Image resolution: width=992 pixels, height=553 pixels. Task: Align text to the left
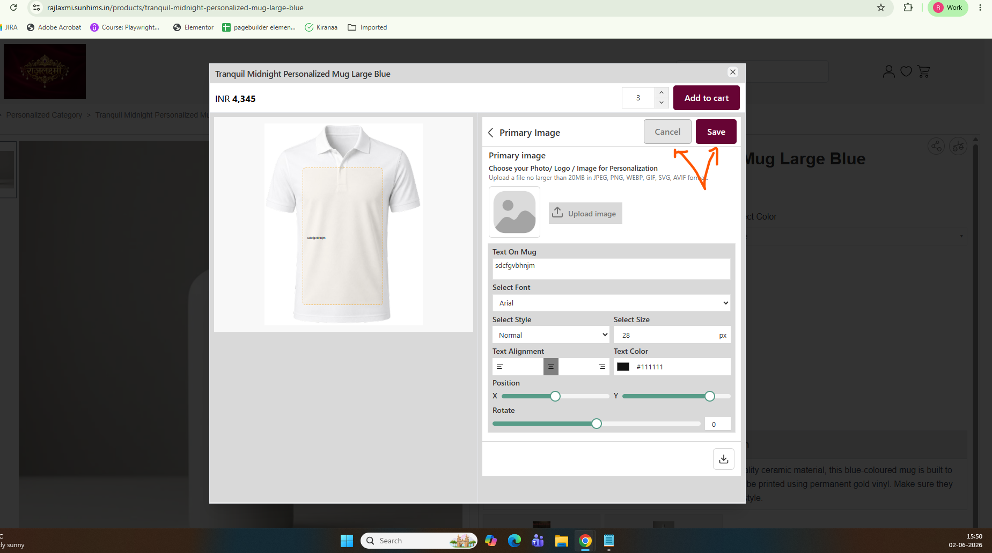pos(499,367)
